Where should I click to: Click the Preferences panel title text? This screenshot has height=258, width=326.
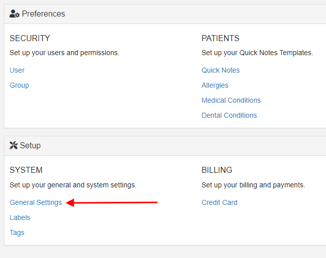[44, 14]
